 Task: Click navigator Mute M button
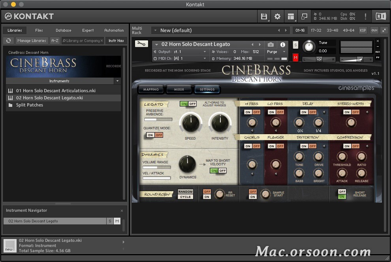click(x=117, y=221)
